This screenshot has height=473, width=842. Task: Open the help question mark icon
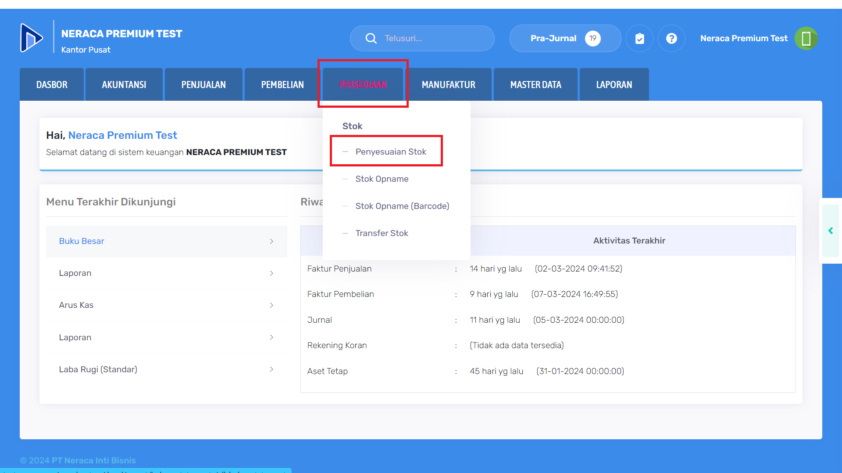pos(671,39)
